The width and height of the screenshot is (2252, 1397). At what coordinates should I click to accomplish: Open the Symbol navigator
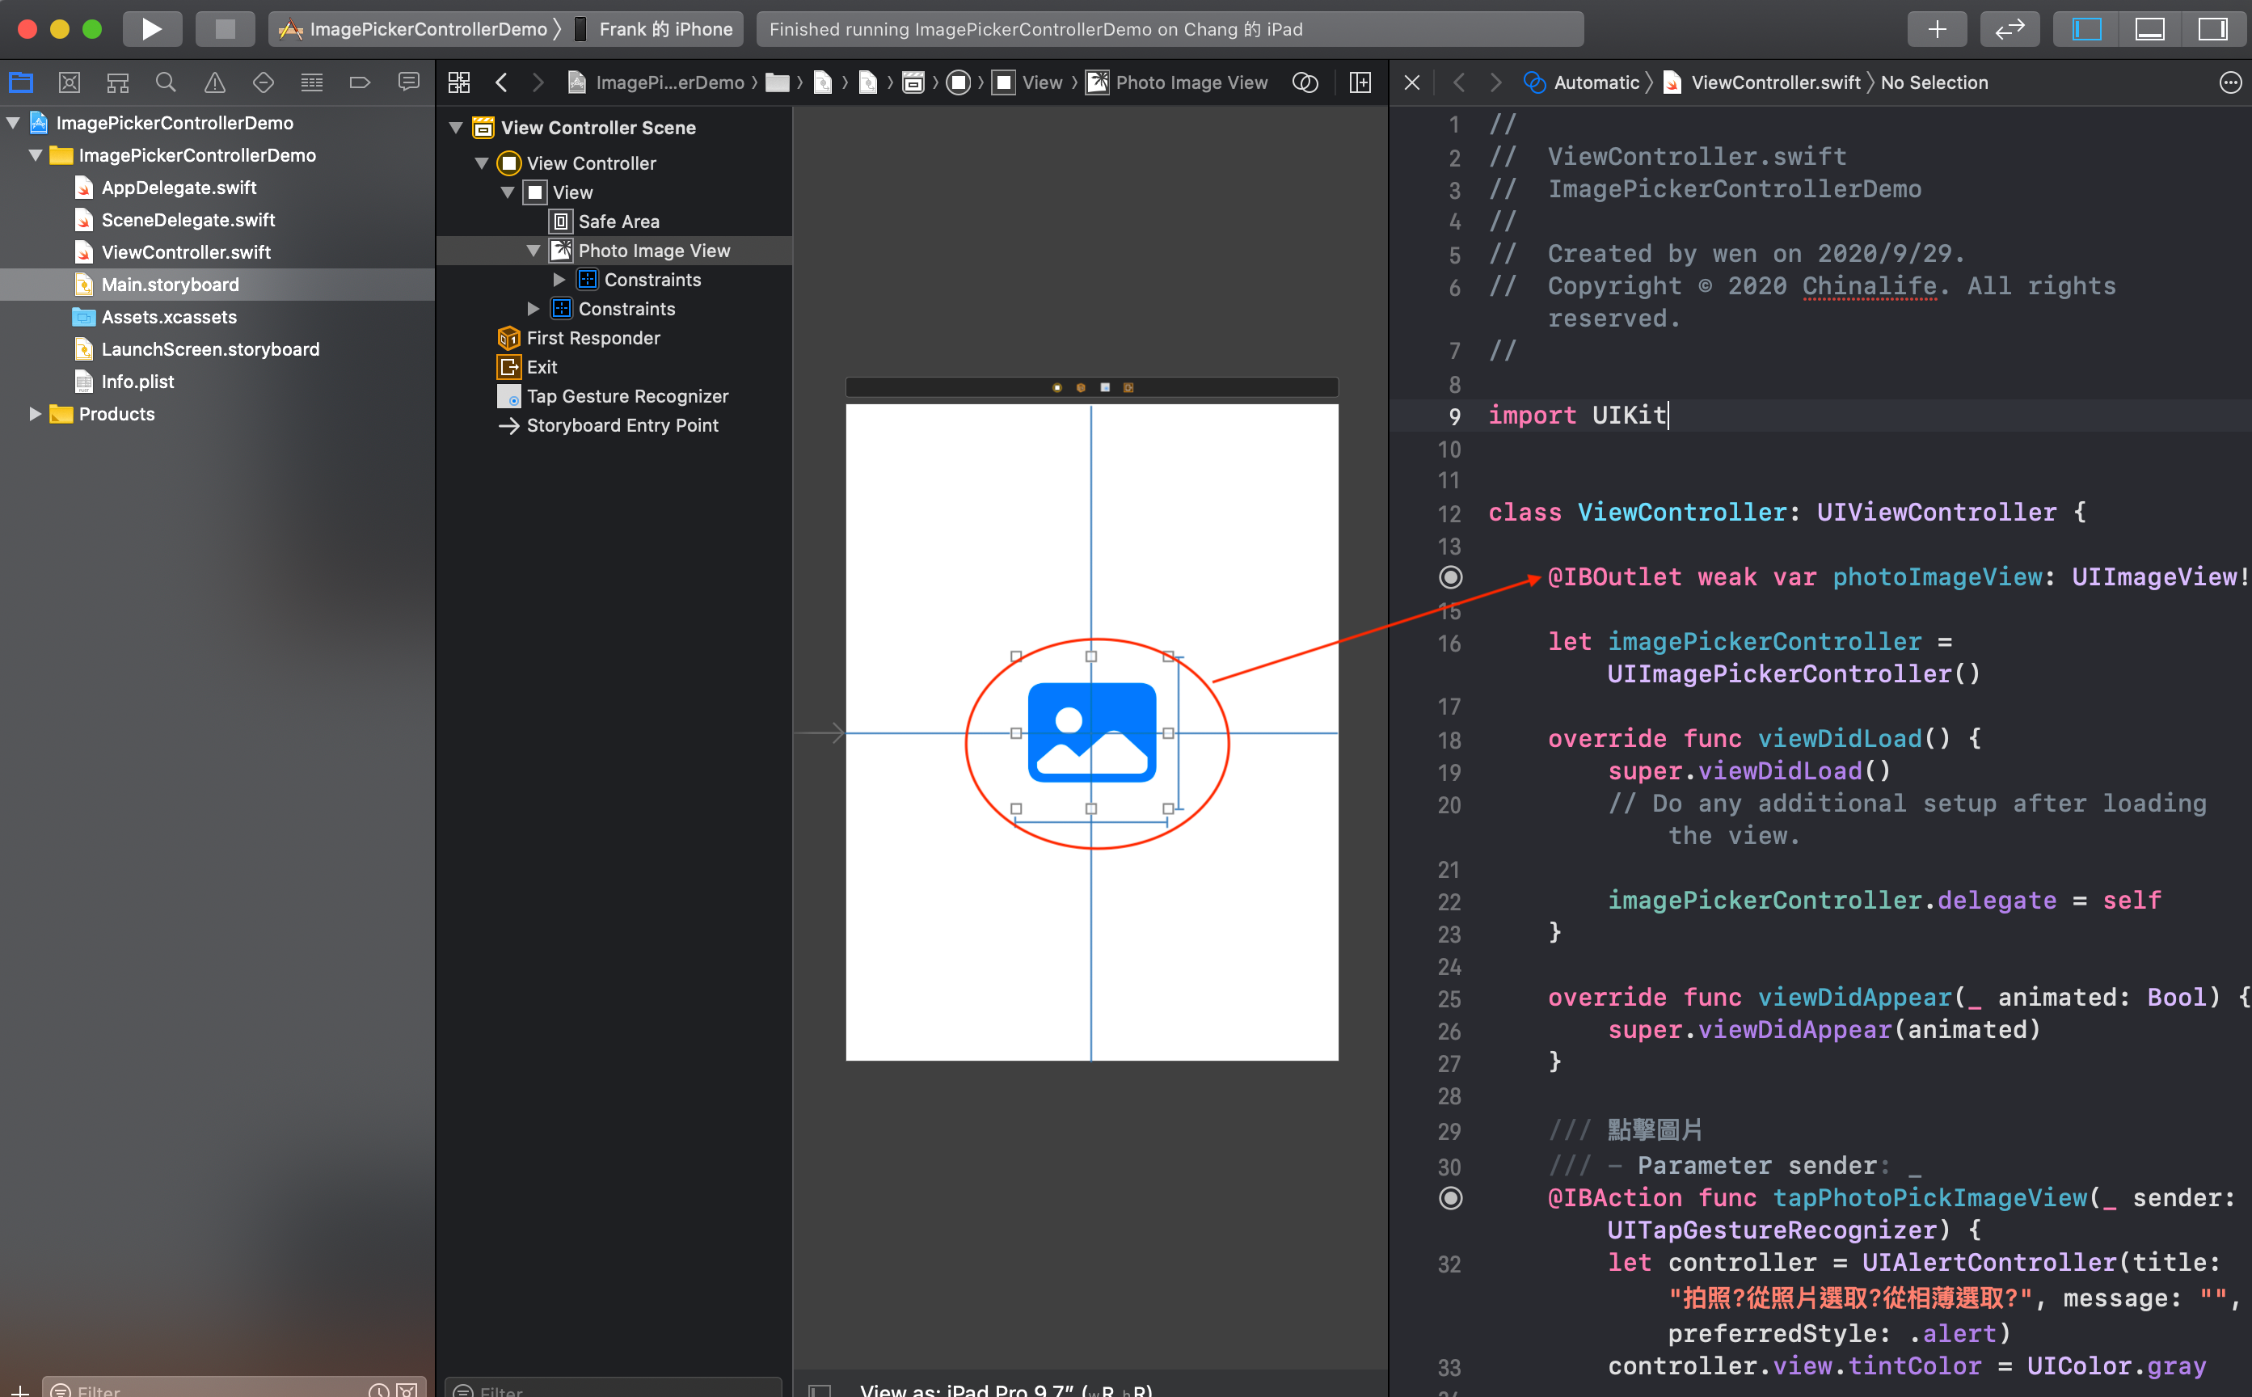point(117,82)
